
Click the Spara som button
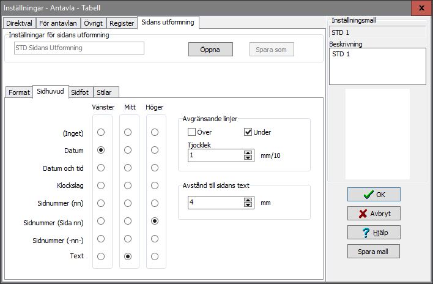(272, 50)
